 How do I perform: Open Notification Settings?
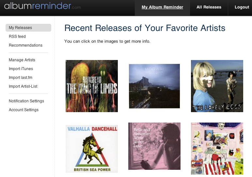tap(26, 101)
